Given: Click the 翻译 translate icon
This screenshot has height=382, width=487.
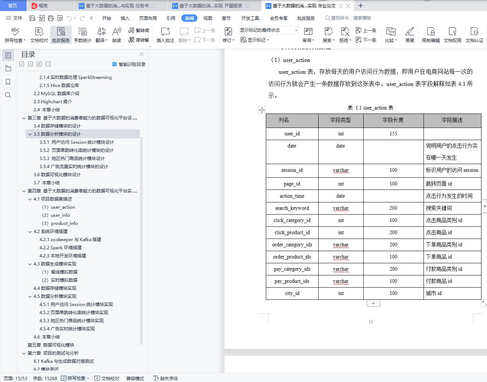Looking at the screenshot, I should pos(101,35).
